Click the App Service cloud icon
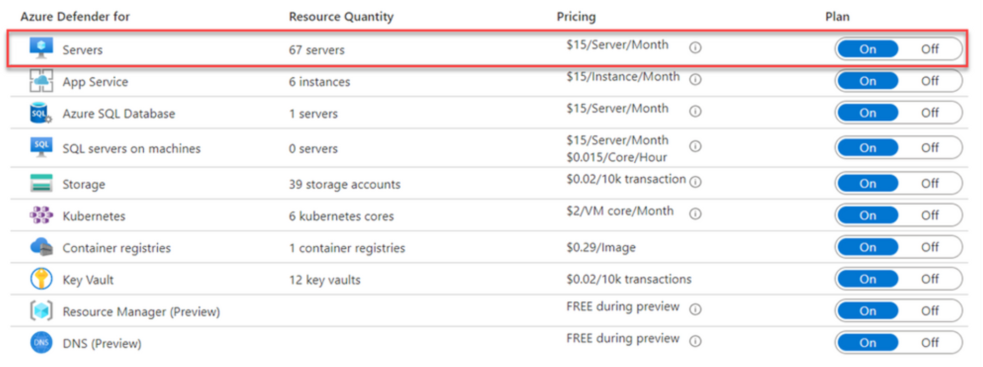Image resolution: width=983 pixels, height=367 pixels. 41,81
